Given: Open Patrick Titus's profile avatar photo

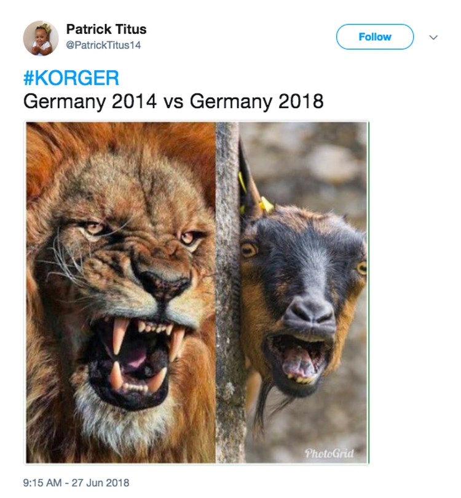Looking at the screenshot, I should pos(41,38).
